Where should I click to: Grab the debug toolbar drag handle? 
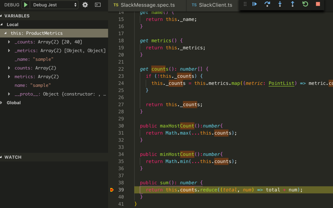[245, 4]
